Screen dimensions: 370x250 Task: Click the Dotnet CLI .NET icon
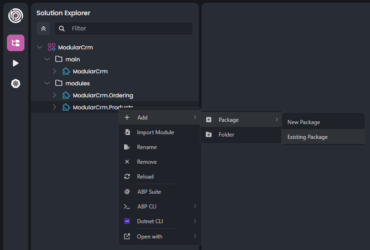(127, 221)
